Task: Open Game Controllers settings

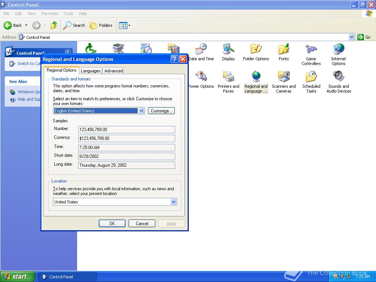Action: (311, 50)
